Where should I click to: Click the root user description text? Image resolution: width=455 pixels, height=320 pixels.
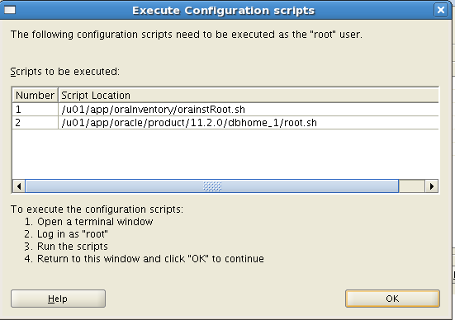(x=187, y=35)
